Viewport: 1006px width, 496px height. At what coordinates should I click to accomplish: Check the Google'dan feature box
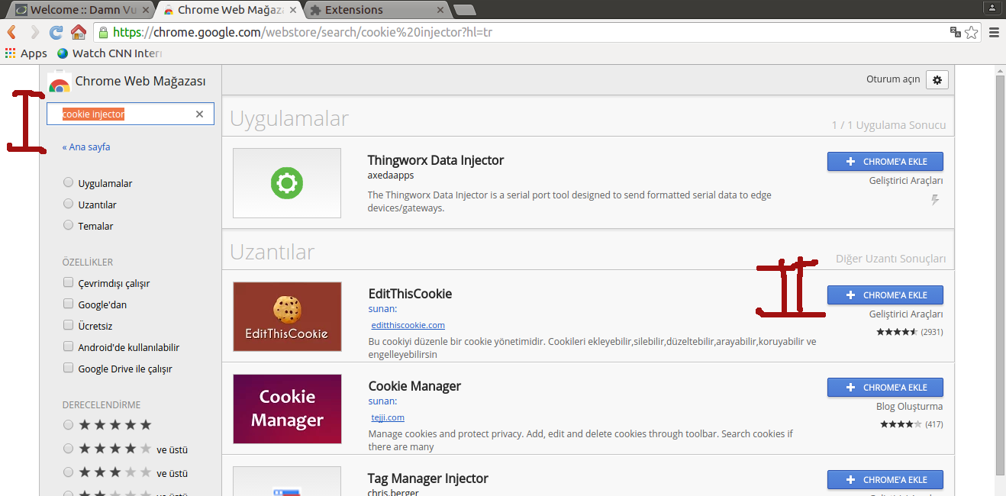69,304
